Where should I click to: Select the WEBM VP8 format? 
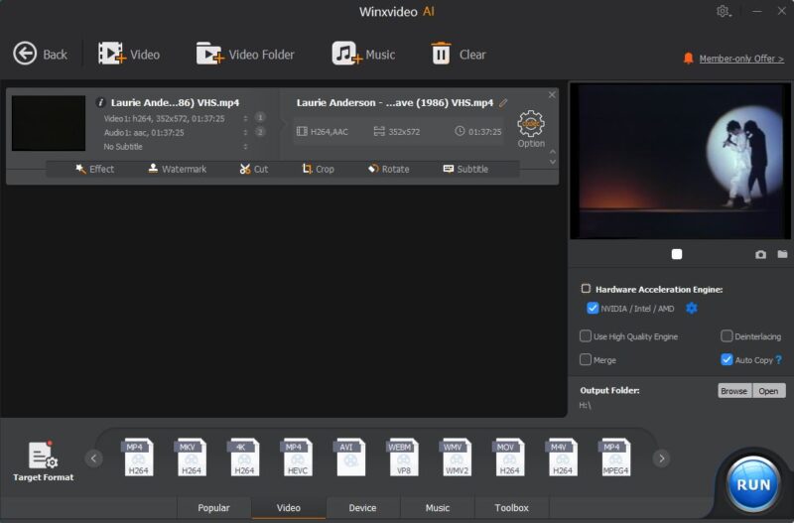[403, 458]
